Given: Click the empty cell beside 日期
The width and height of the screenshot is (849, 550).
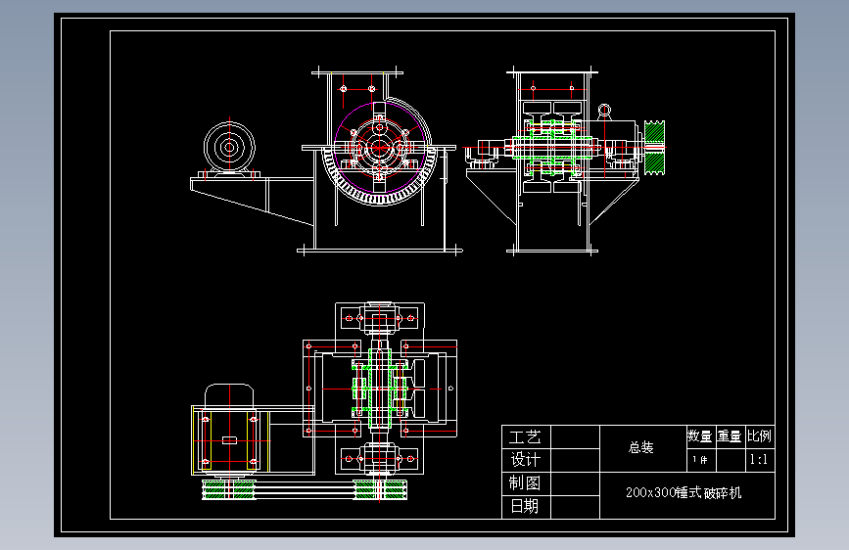Looking at the screenshot, I should click(x=575, y=507).
